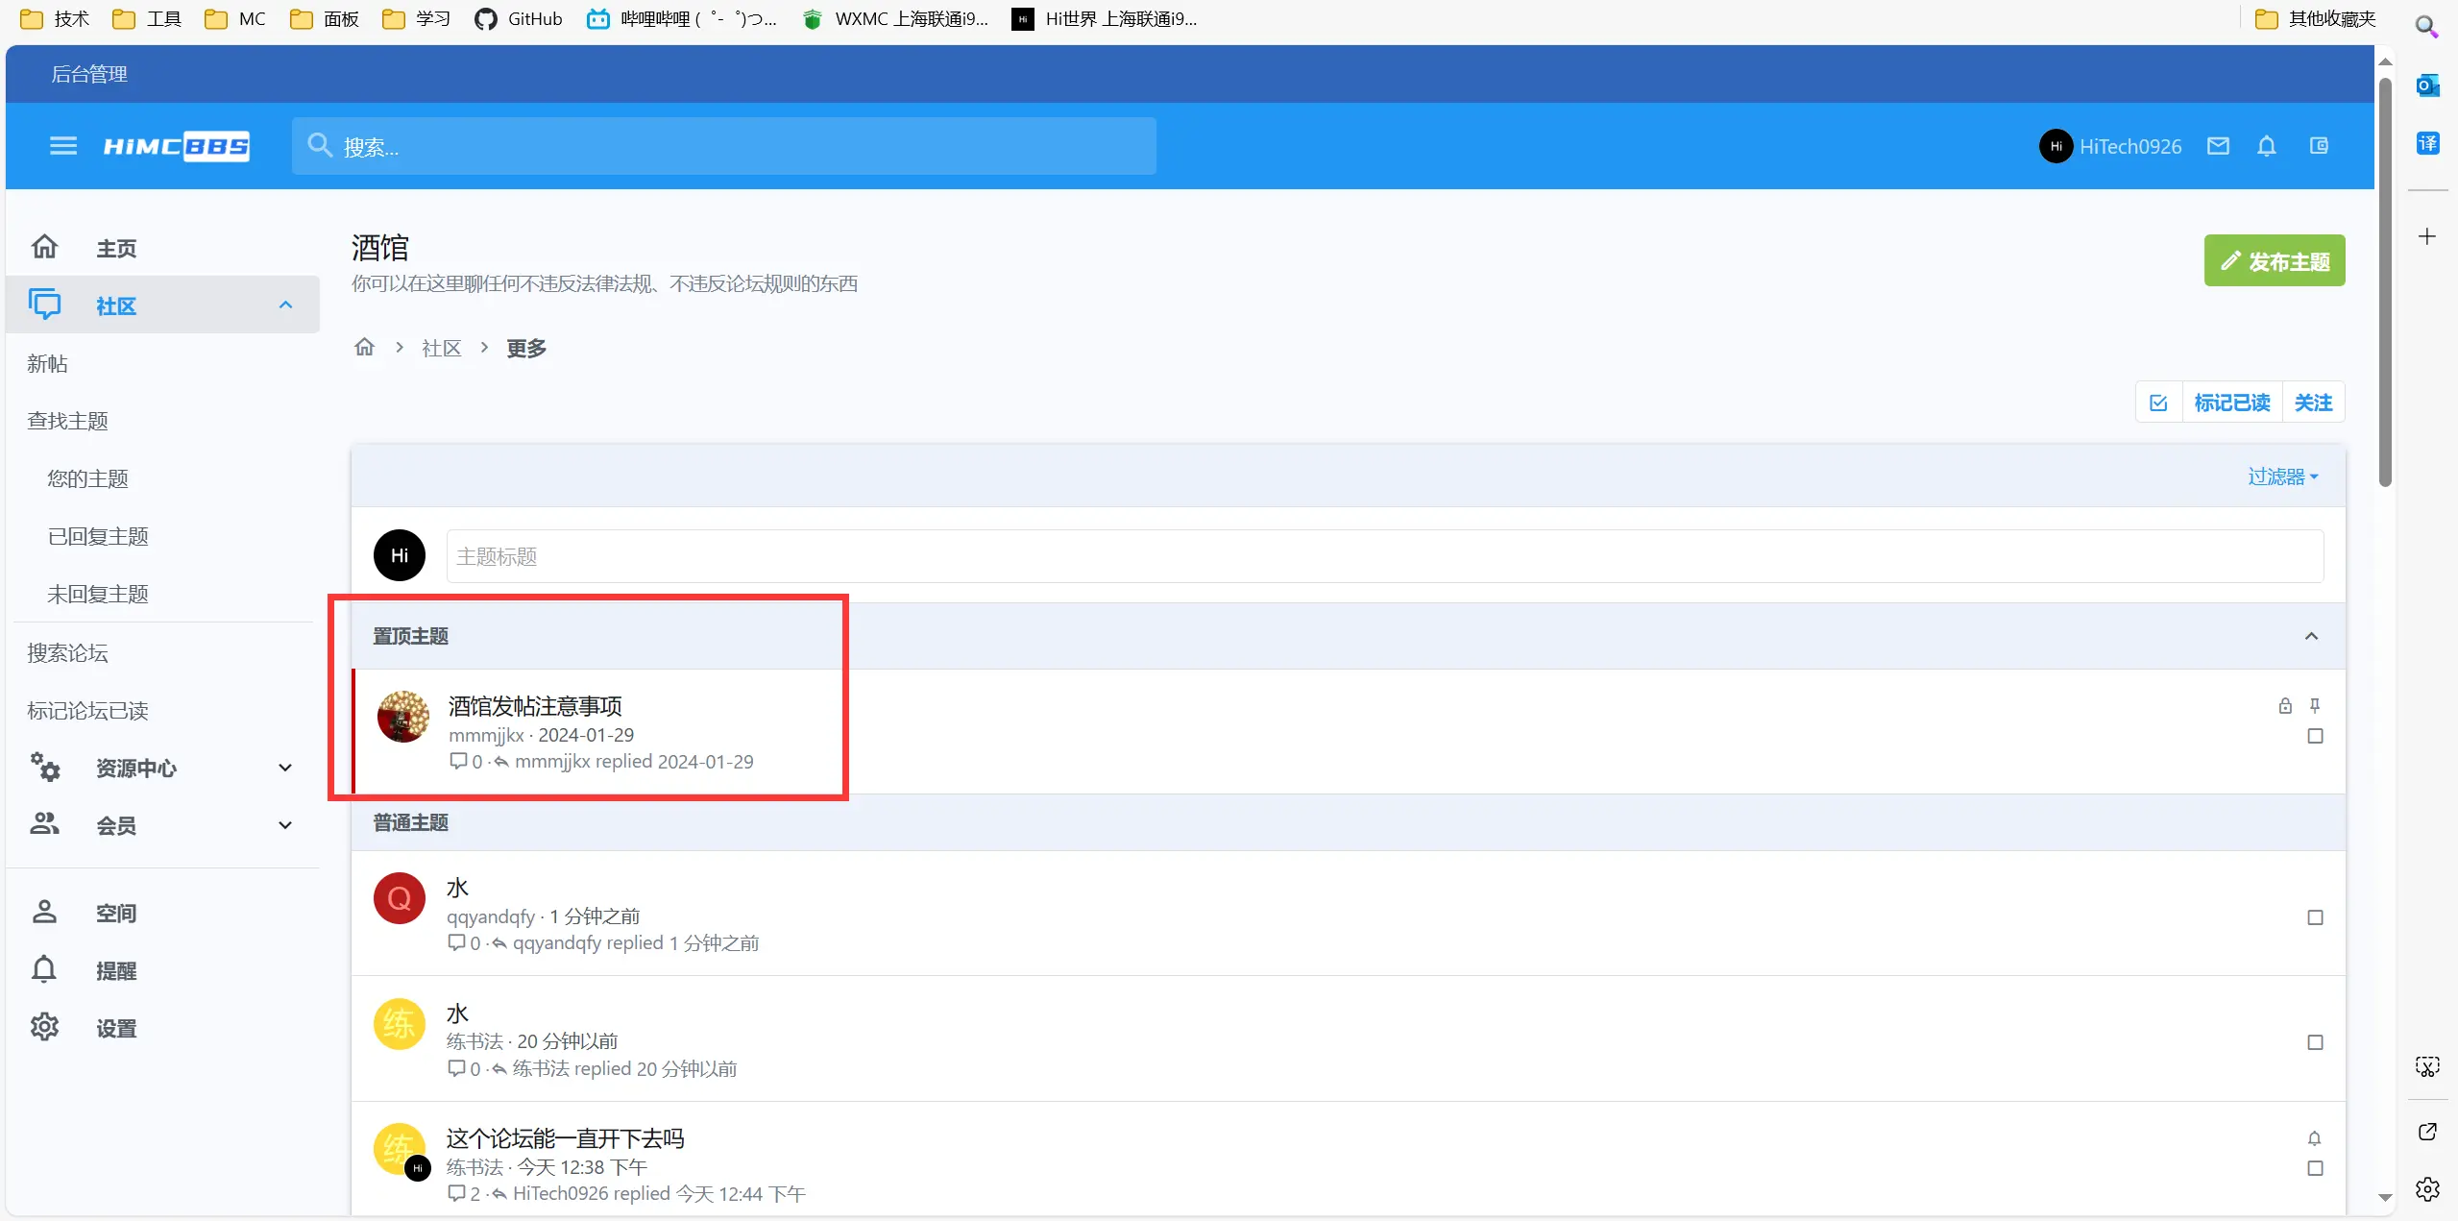The height and width of the screenshot is (1221, 2458).
Task: Open Outlook icon in browser sidebar
Action: 2426,85
